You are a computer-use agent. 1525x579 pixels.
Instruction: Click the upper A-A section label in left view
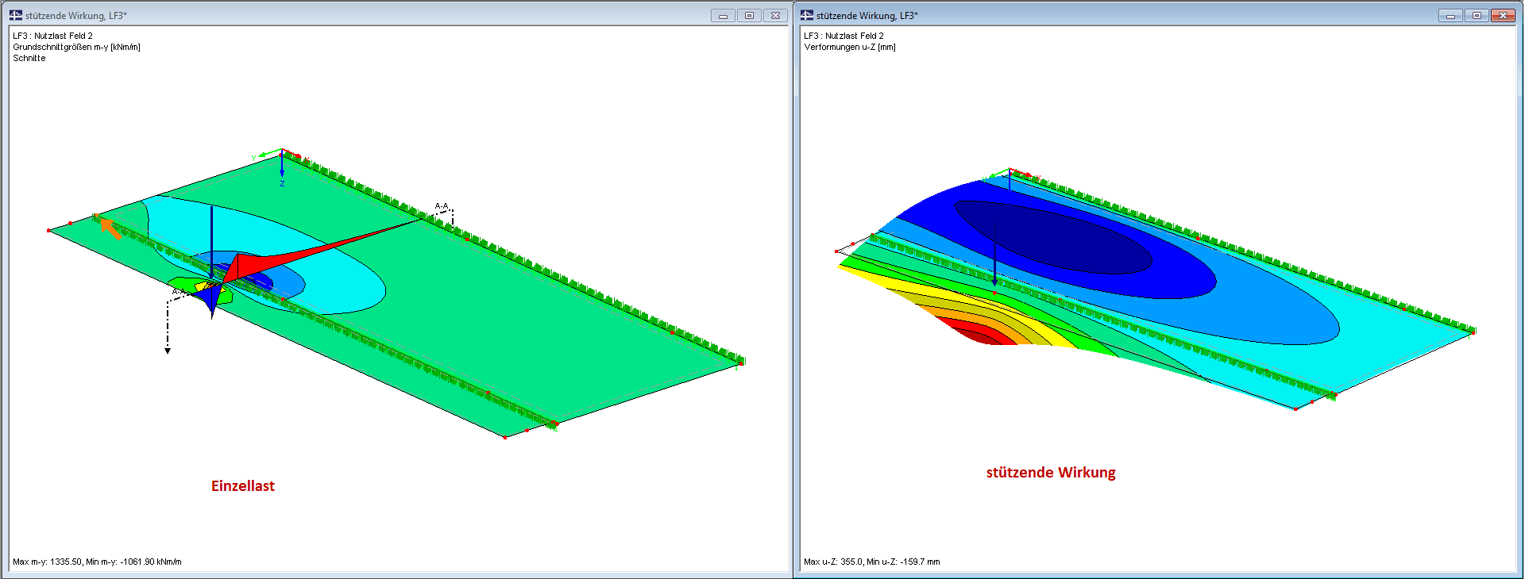[x=442, y=206]
